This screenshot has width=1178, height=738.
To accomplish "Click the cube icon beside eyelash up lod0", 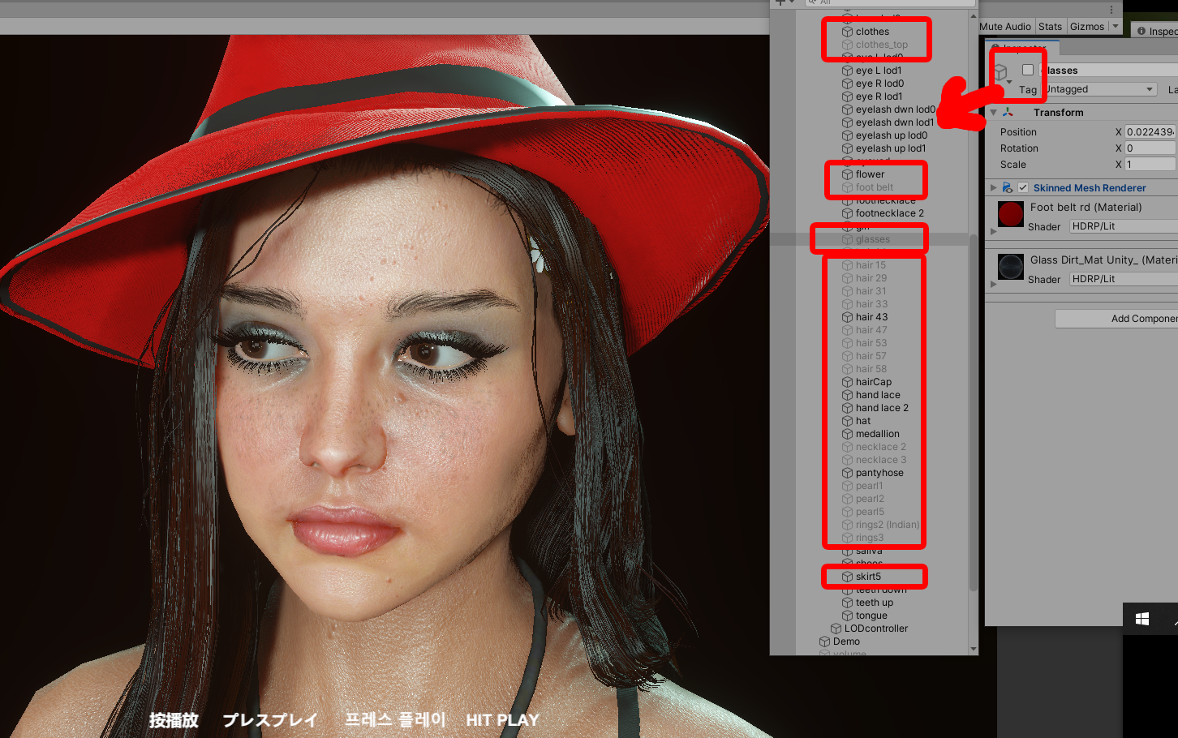I will (847, 135).
